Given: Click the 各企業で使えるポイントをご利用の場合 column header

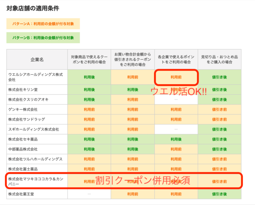Looking at the screenshot, I should pos(176,59).
